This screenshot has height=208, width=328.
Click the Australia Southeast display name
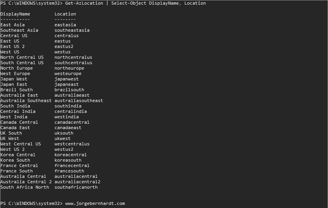point(26,101)
